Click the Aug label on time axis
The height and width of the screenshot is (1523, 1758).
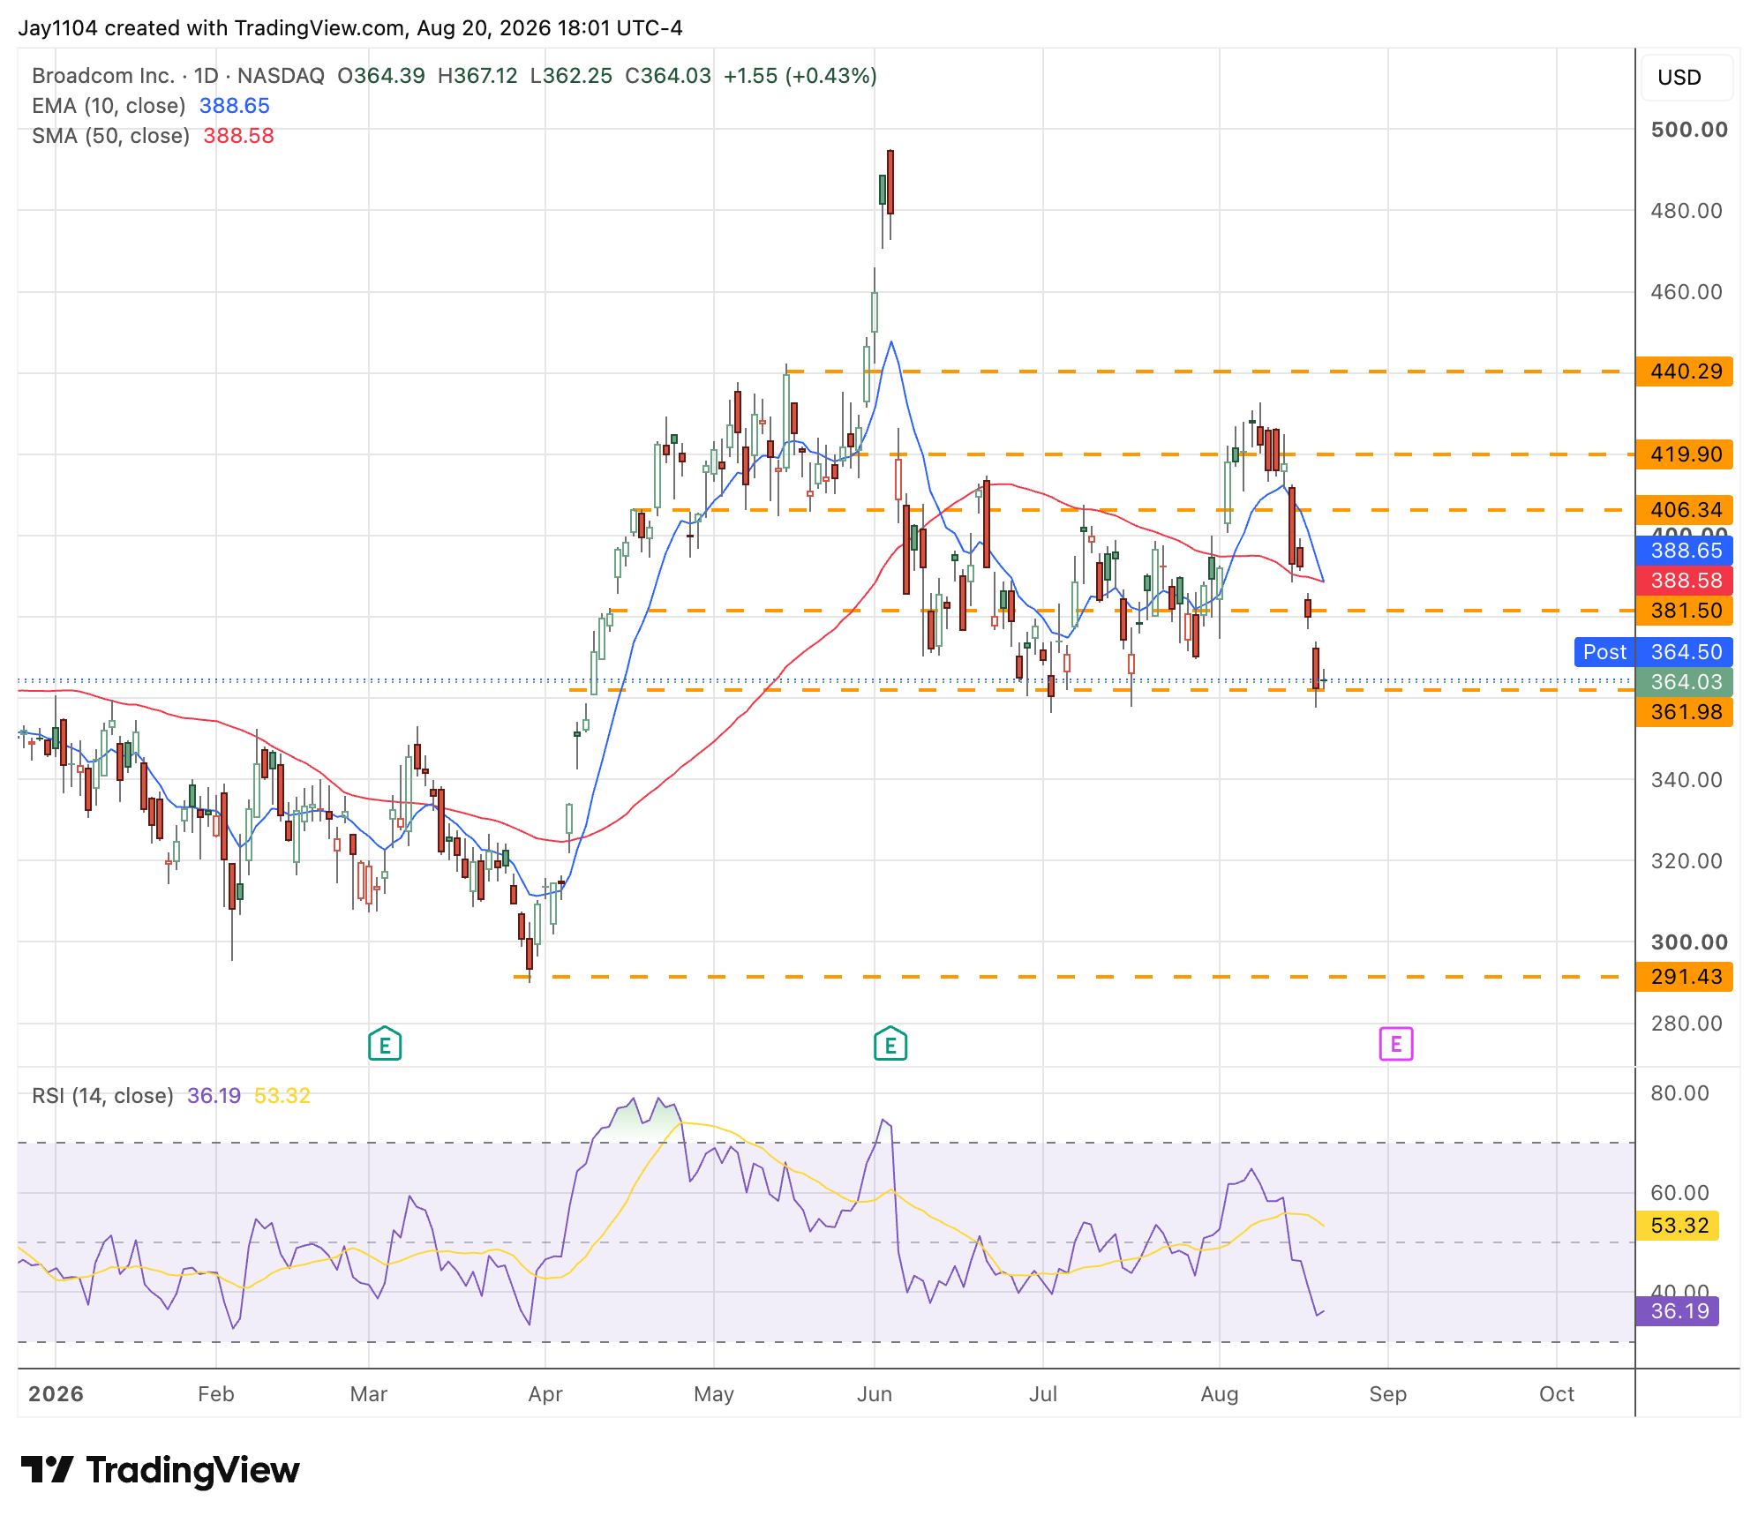tap(1220, 1394)
